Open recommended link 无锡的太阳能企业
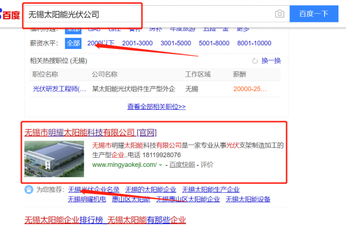 coord(151,189)
